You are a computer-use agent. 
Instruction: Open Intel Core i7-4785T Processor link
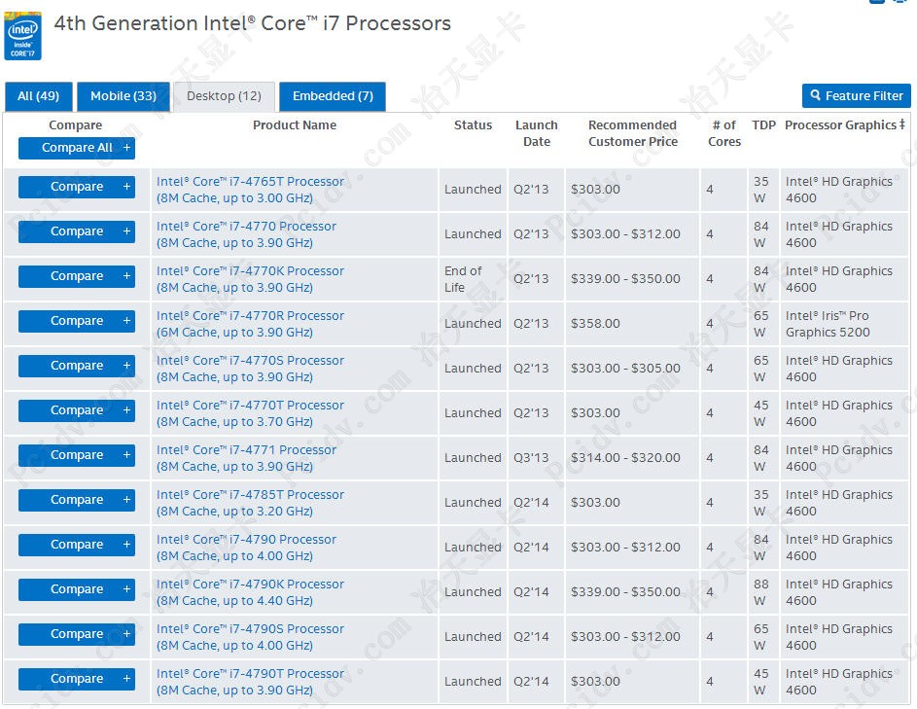(250, 503)
